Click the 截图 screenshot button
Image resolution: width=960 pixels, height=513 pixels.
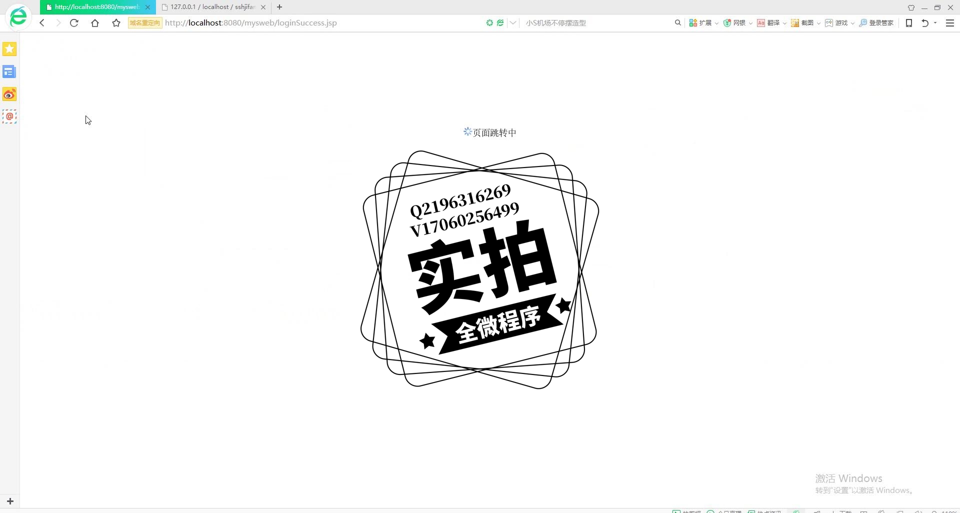[802, 23]
